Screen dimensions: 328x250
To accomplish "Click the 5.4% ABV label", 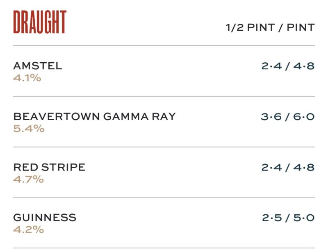I will (x=29, y=129).
